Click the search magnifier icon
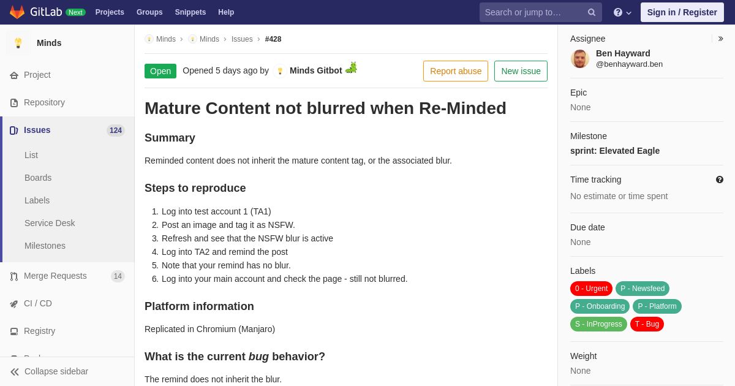 point(592,12)
